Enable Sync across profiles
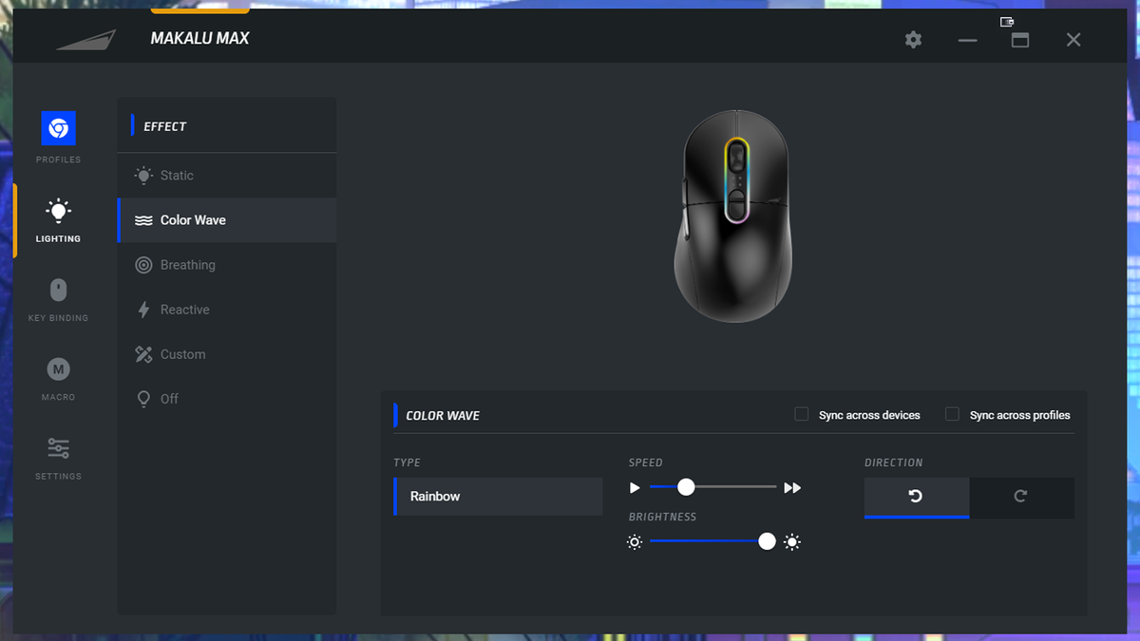 point(951,414)
